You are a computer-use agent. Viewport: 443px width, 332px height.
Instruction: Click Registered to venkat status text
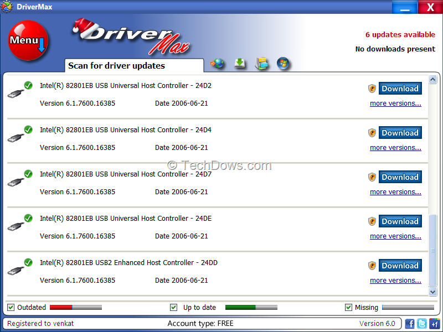tap(40, 323)
